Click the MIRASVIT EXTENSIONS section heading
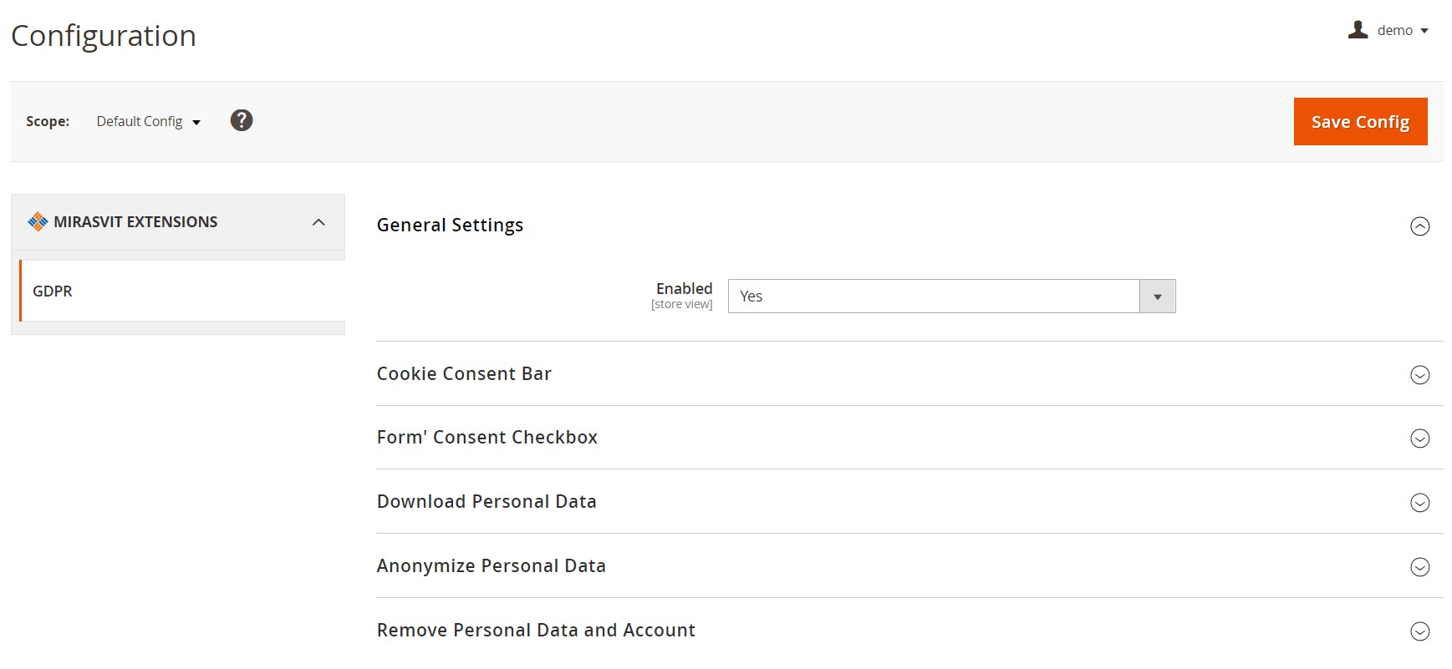Viewport: 1452px width, 669px height. point(135,221)
